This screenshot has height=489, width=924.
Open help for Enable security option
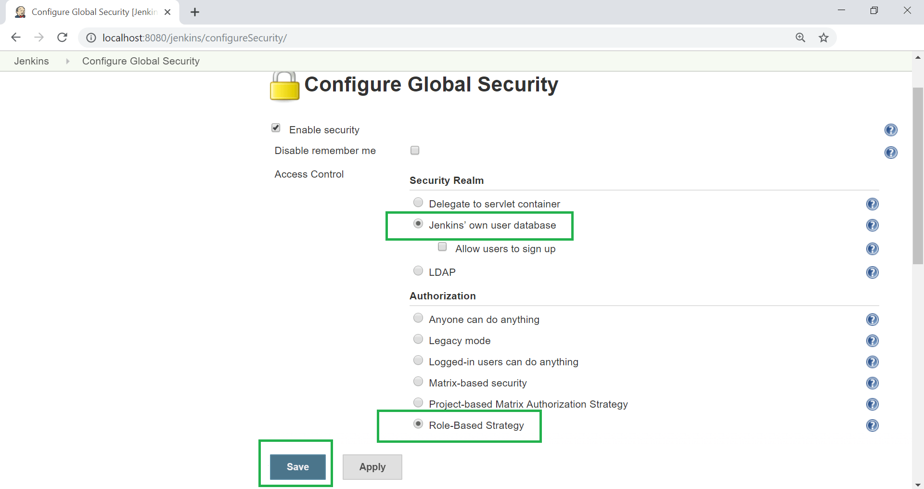891,130
